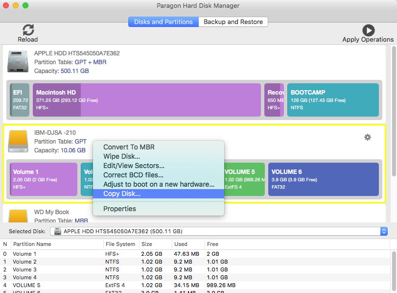
Task: Select the EFI FAT32 partition block
Action: [20, 100]
